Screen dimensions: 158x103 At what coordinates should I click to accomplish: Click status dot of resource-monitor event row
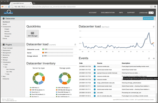click(95, 79)
